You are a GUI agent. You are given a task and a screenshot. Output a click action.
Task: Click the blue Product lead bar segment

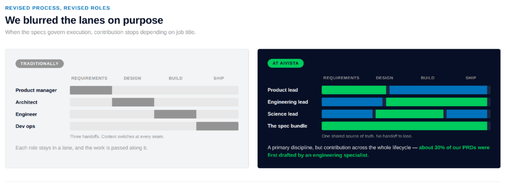(x=438, y=90)
